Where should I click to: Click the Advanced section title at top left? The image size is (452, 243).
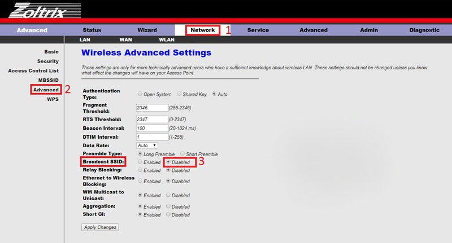click(32, 30)
